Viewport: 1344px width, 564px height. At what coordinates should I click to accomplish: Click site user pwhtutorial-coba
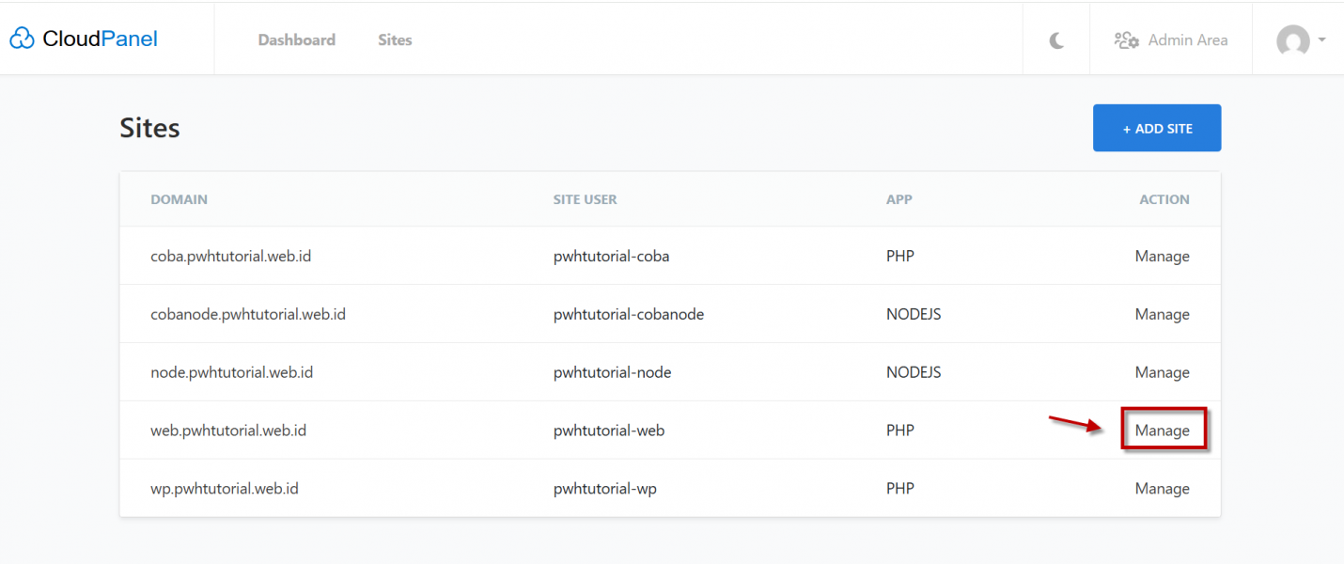pyautogui.click(x=611, y=256)
